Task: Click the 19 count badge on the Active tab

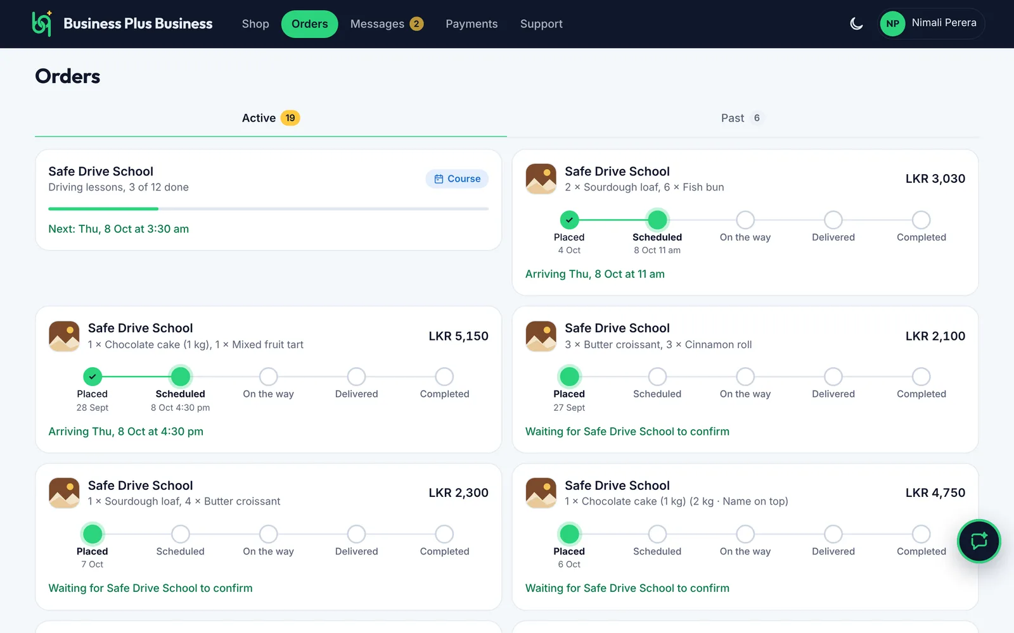Action: 290,118
